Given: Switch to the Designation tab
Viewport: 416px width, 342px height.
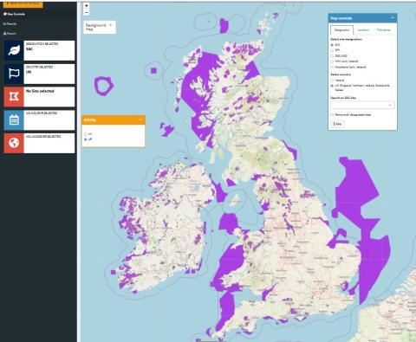Looking at the screenshot, I should (x=341, y=30).
